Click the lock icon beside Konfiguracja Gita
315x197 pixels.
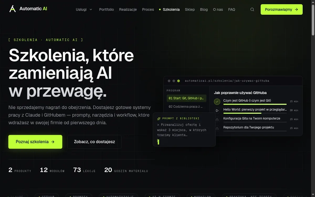[x=217, y=120]
